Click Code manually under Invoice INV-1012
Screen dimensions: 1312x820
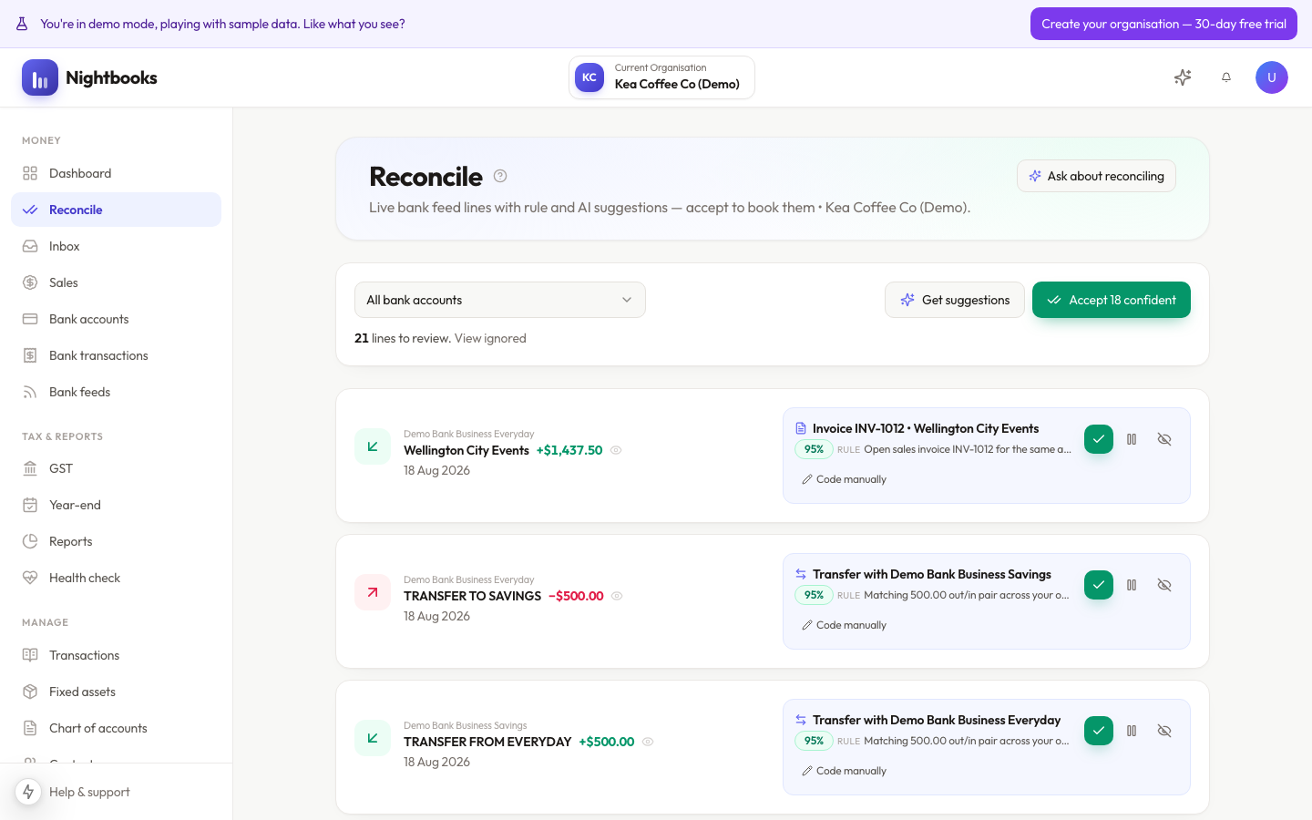click(x=844, y=479)
